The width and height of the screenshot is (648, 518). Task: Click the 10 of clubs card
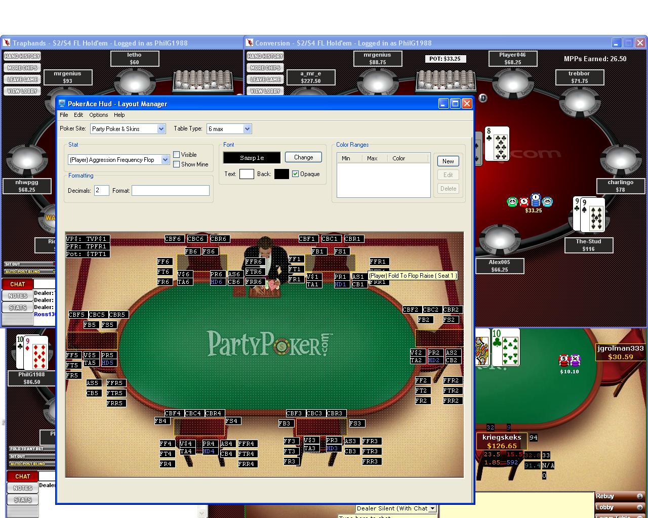pyautogui.click(x=506, y=347)
